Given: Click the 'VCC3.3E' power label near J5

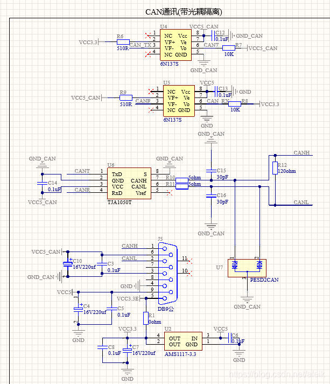Looking at the screenshot, I should [128, 299].
